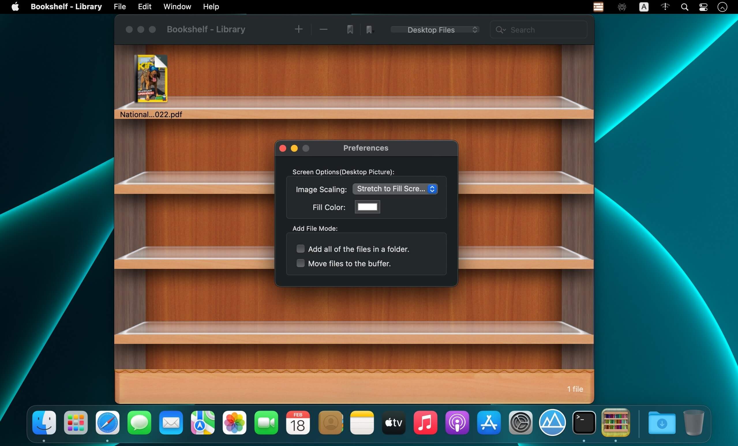Viewport: 738px width, 446px height.
Task: Open Terminal from the Dock
Action: (x=584, y=423)
